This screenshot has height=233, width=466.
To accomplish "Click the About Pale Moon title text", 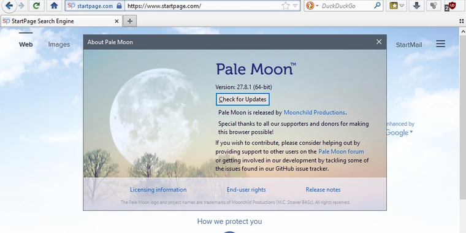I will tap(110, 42).
